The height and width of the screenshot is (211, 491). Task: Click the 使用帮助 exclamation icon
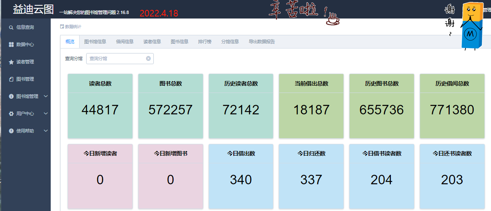click(11, 131)
